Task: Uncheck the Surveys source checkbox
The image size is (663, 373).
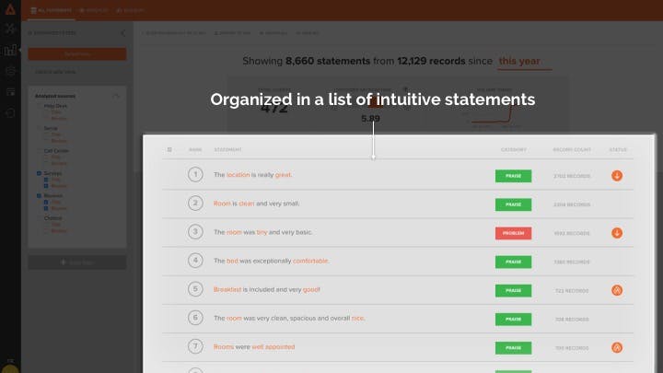Action: (39, 173)
